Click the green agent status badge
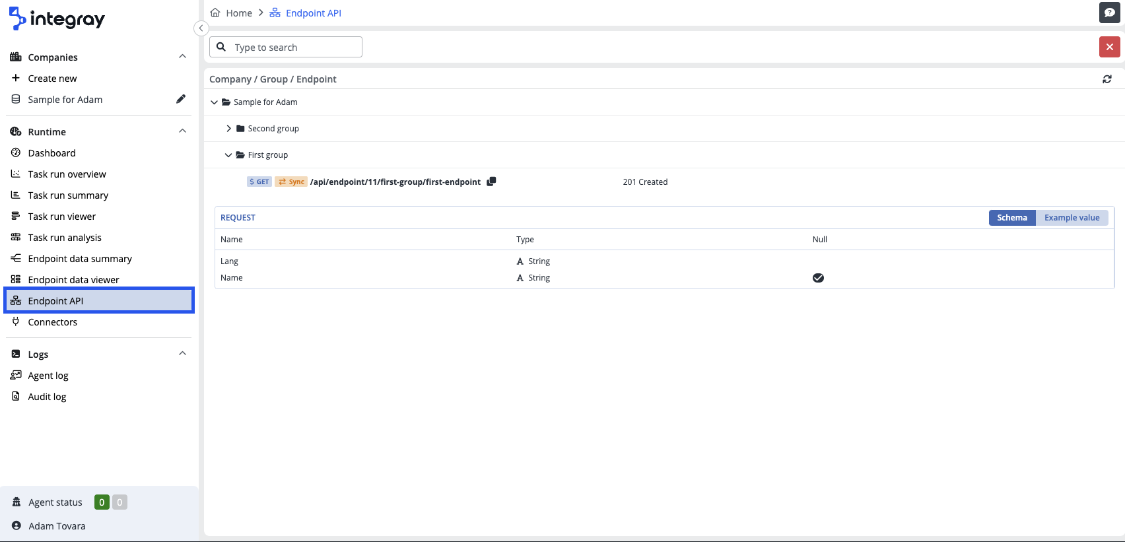The image size is (1125, 542). (102, 502)
